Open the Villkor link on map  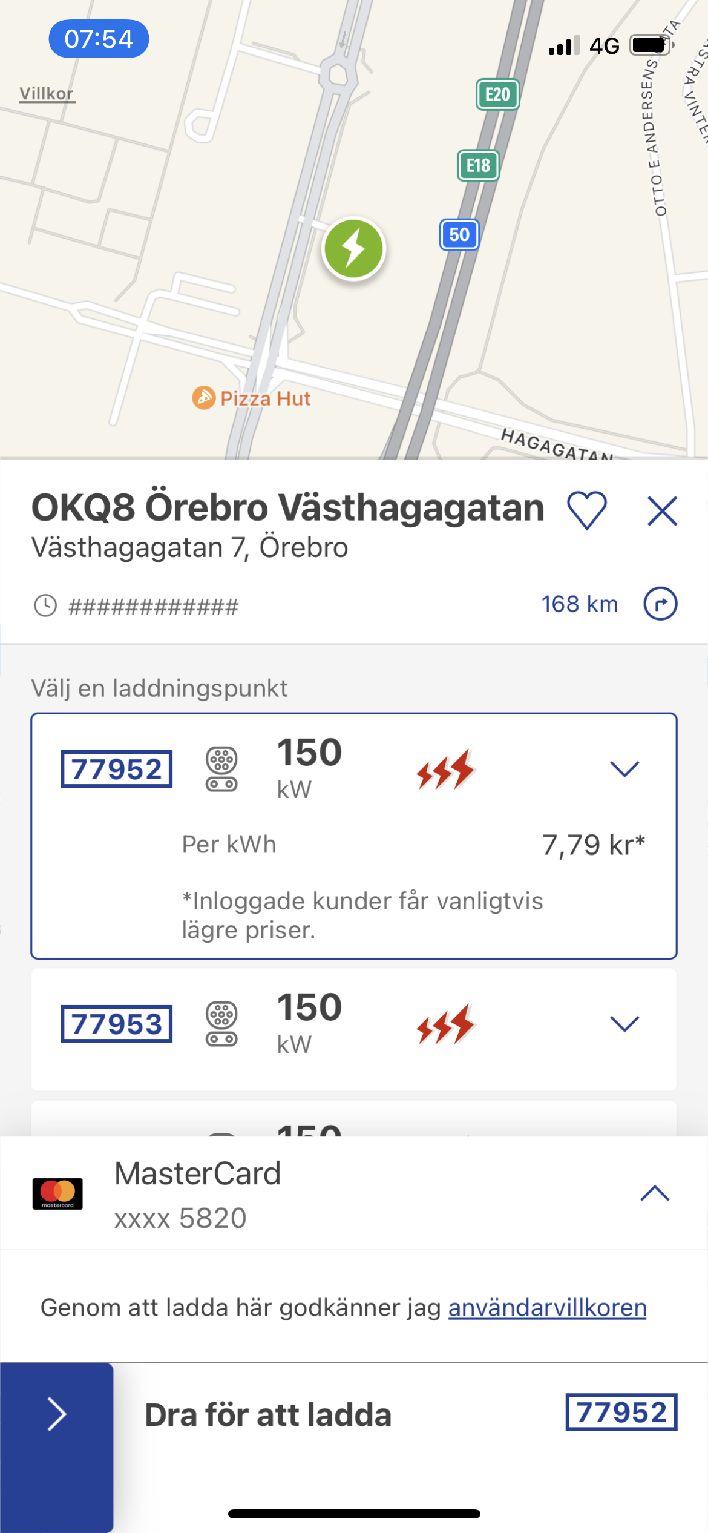point(47,94)
